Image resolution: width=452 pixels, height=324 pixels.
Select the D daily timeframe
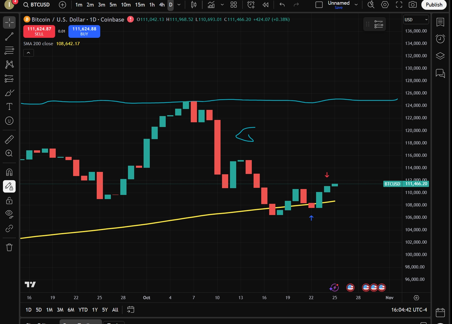[171, 5]
